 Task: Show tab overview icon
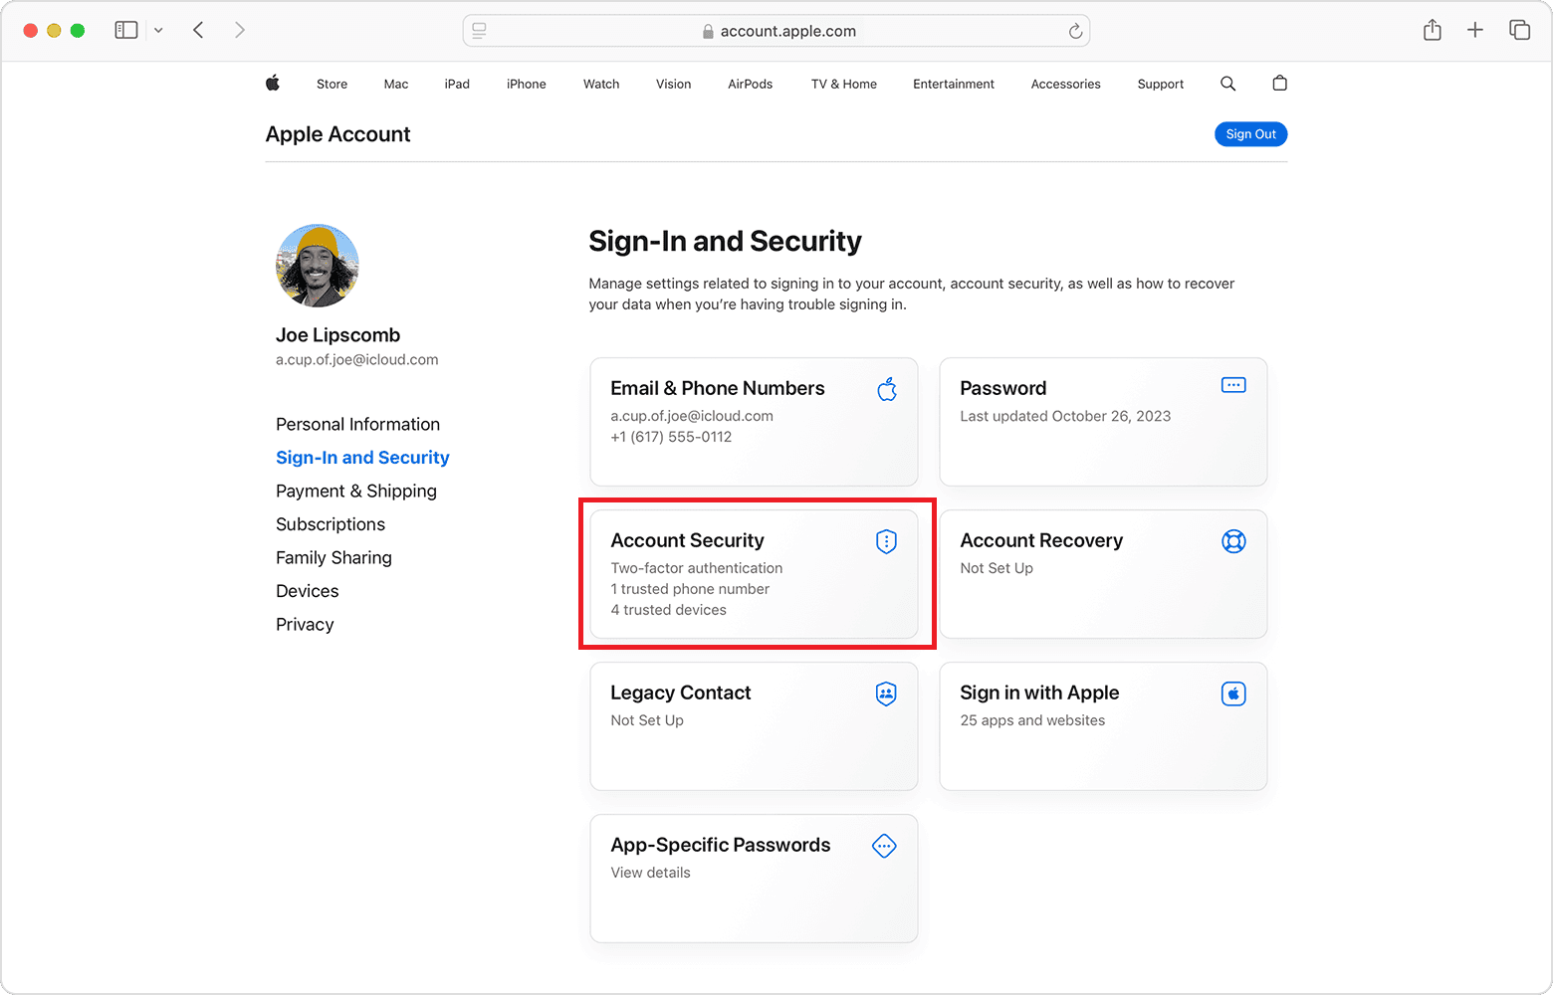click(1520, 30)
